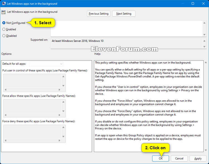Maximize the policy window
This screenshot has height=164, width=209.
193,4
